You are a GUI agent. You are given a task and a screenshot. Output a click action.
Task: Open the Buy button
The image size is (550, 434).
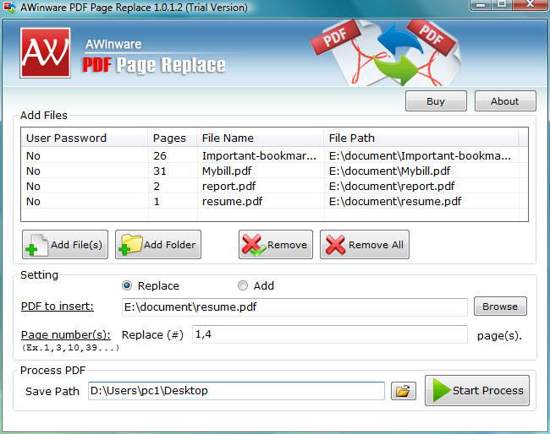pos(436,101)
